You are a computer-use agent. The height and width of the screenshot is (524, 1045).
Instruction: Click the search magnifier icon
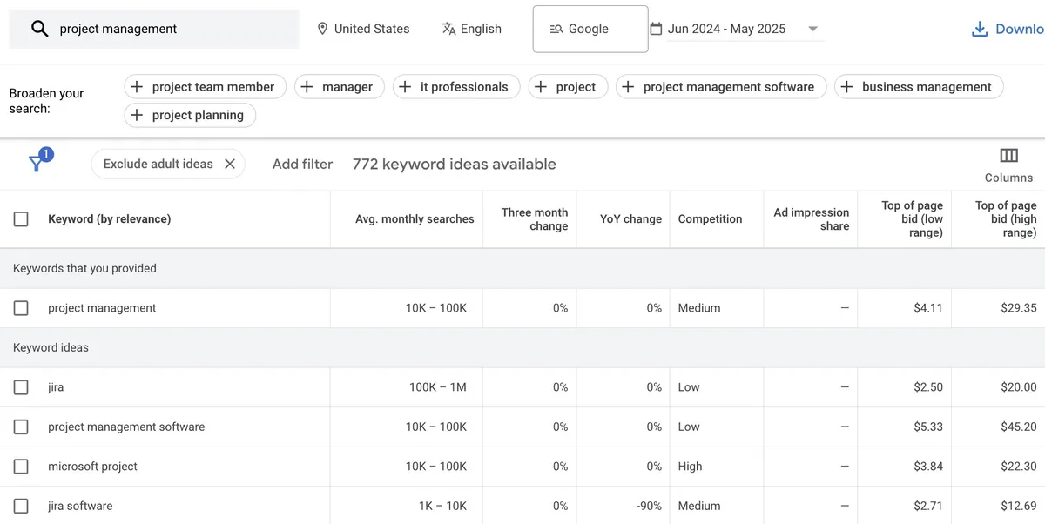pyautogui.click(x=39, y=29)
